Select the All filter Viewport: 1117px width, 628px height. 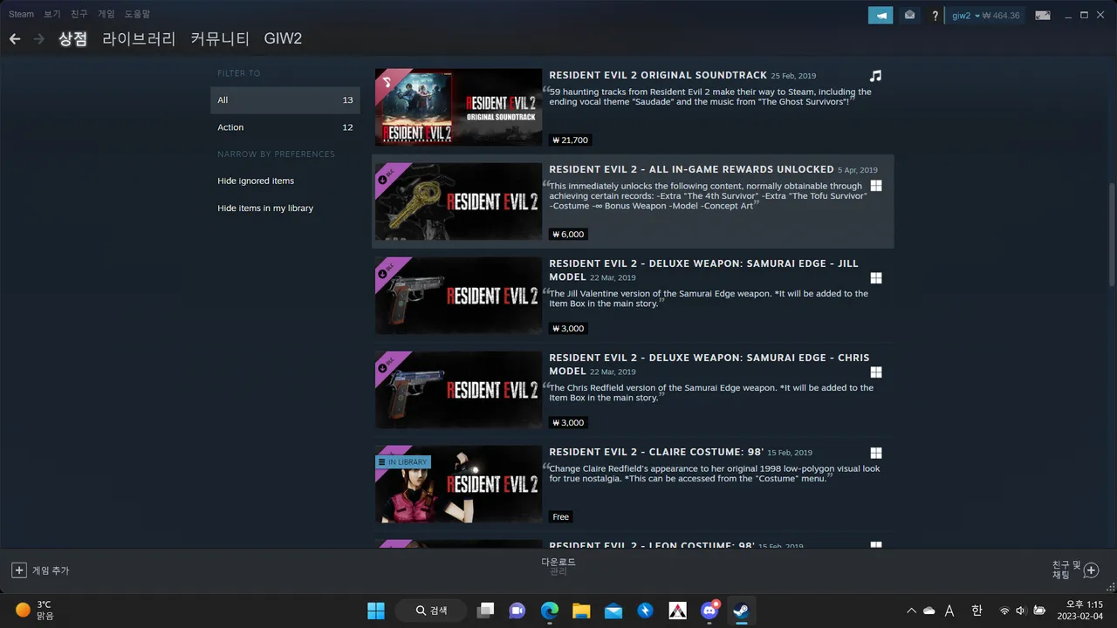coord(284,99)
